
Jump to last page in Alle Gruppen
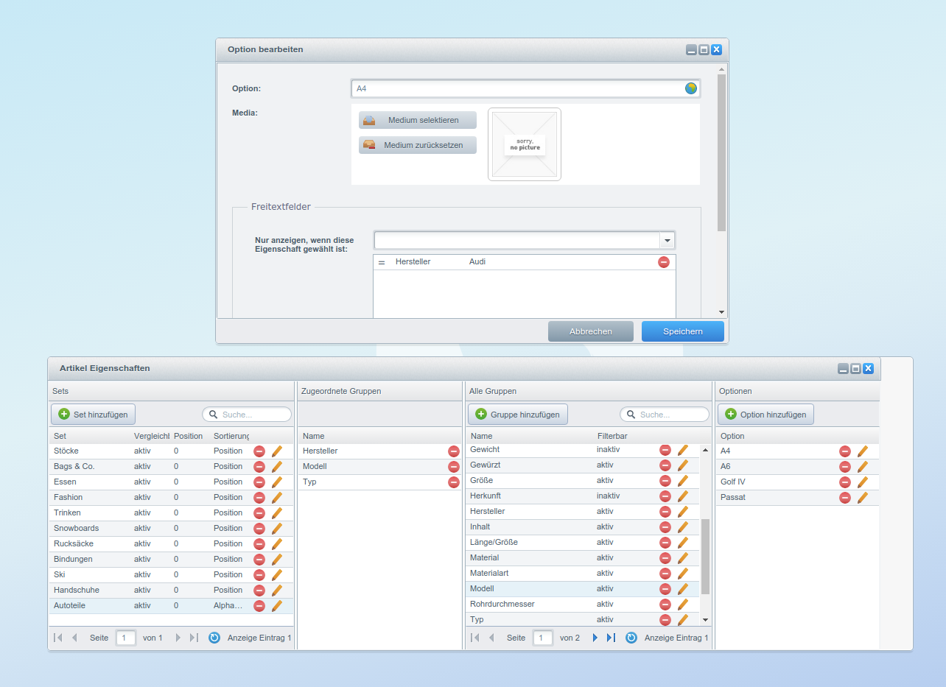click(611, 638)
